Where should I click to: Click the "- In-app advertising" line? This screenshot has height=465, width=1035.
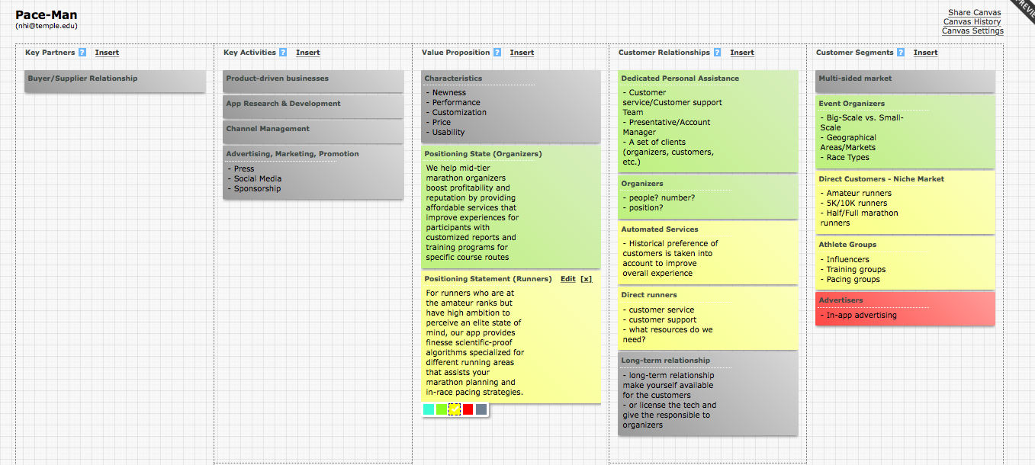[858, 316]
